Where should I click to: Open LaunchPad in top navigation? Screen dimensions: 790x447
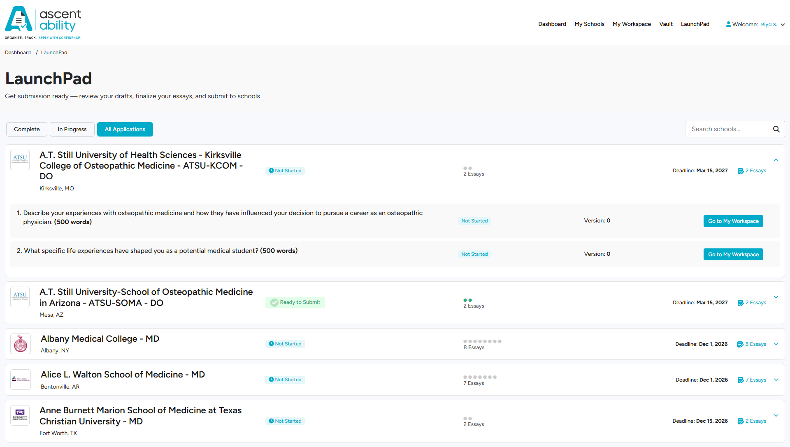pos(695,24)
